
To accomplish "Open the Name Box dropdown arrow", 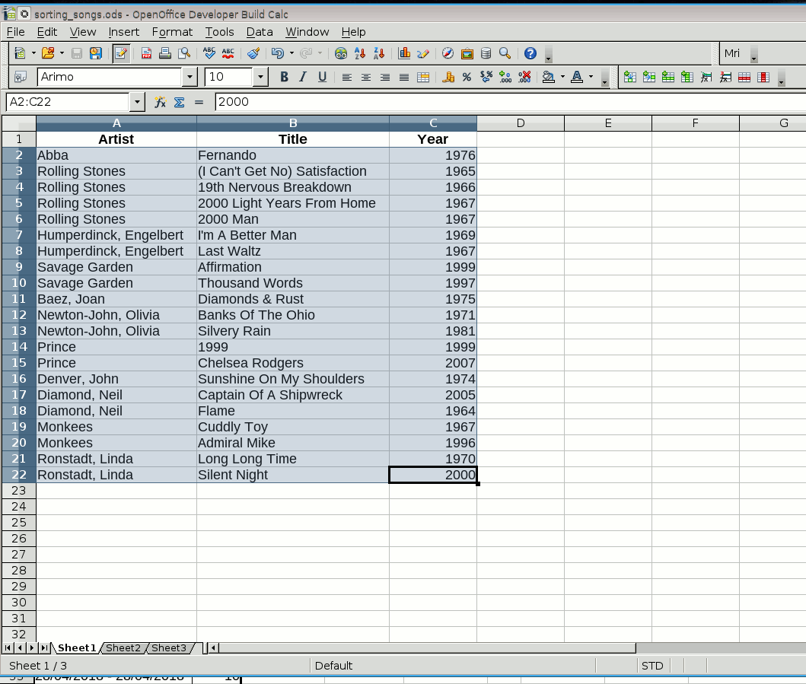I will coord(137,102).
